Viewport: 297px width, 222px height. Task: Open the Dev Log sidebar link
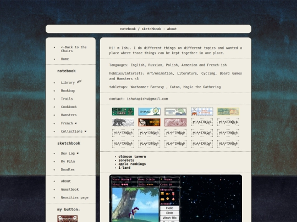(68, 153)
